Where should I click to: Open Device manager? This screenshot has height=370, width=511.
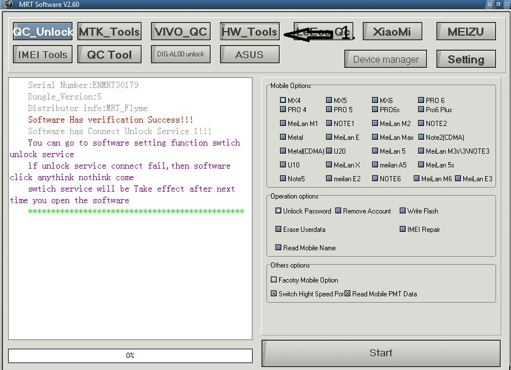coord(386,59)
